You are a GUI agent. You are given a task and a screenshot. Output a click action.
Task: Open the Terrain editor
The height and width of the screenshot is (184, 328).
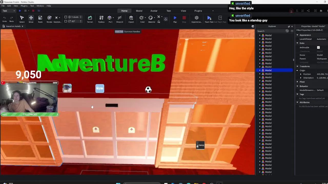tap(90, 19)
